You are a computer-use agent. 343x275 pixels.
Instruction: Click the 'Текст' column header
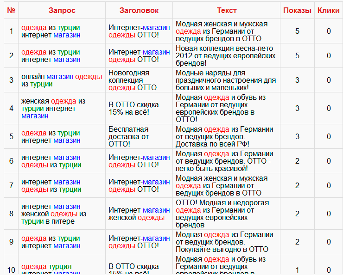pyautogui.click(x=227, y=10)
